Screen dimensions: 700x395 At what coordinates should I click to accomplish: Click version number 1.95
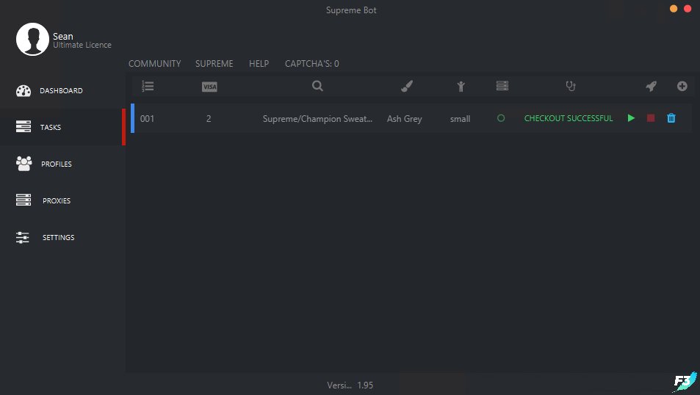point(365,385)
